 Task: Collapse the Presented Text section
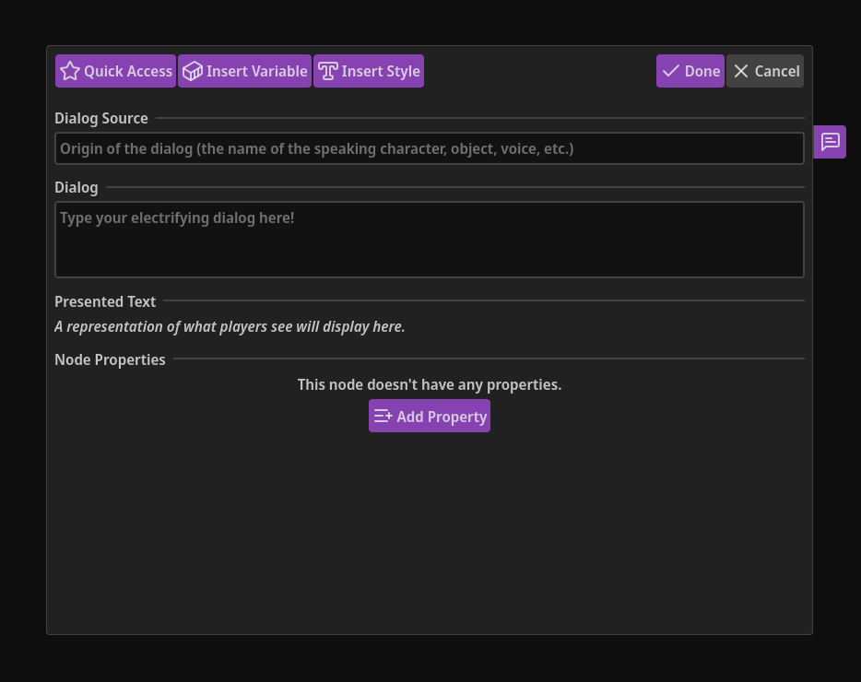point(105,301)
